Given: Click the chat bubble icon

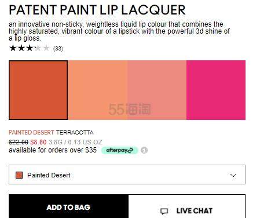Looking at the screenshot, I should click(164, 211).
